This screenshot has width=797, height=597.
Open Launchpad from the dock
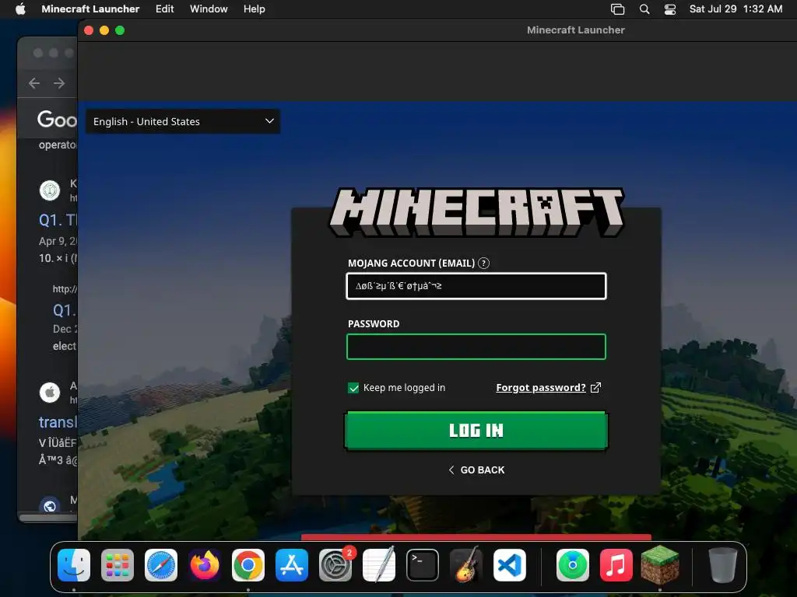(x=118, y=565)
